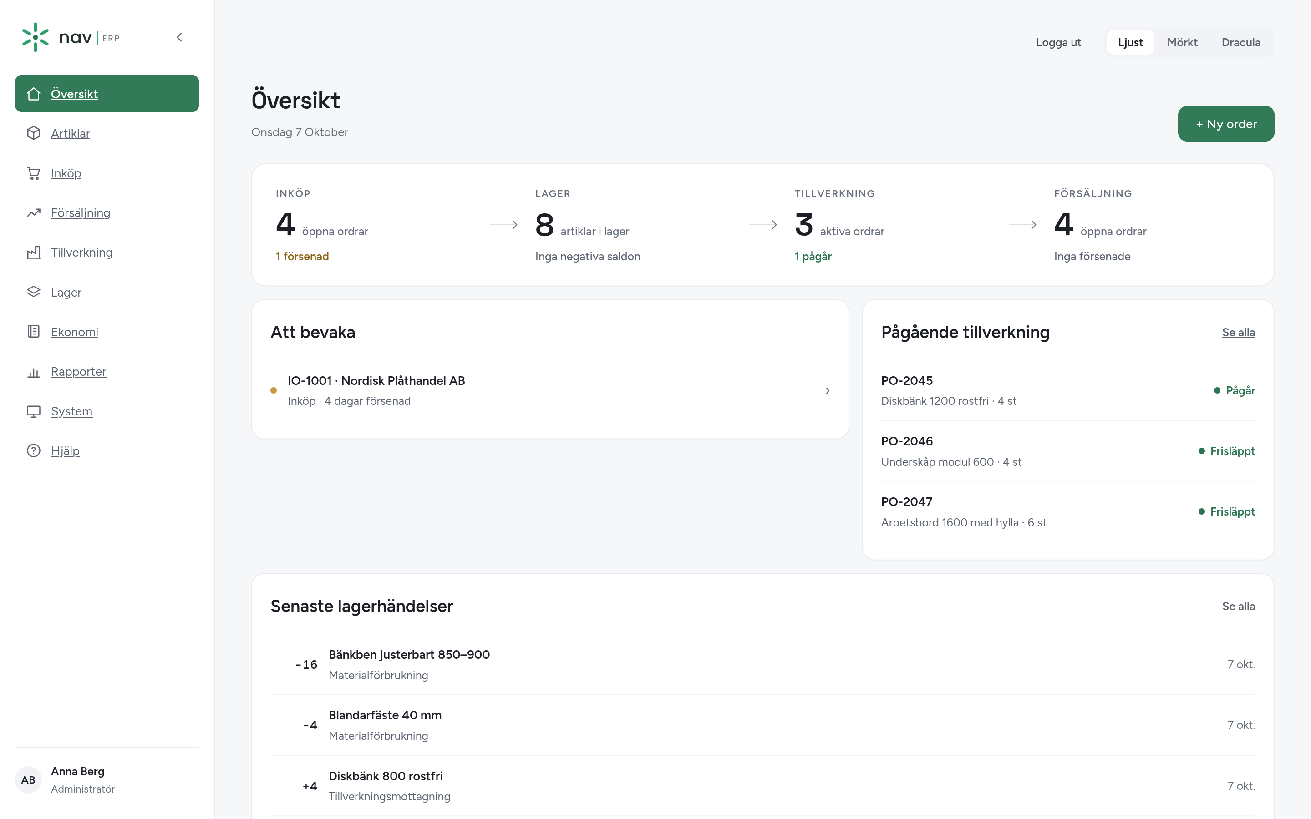Click the Försäljning trend icon
Image resolution: width=1311 pixels, height=819 pixels.
[34, 213]
